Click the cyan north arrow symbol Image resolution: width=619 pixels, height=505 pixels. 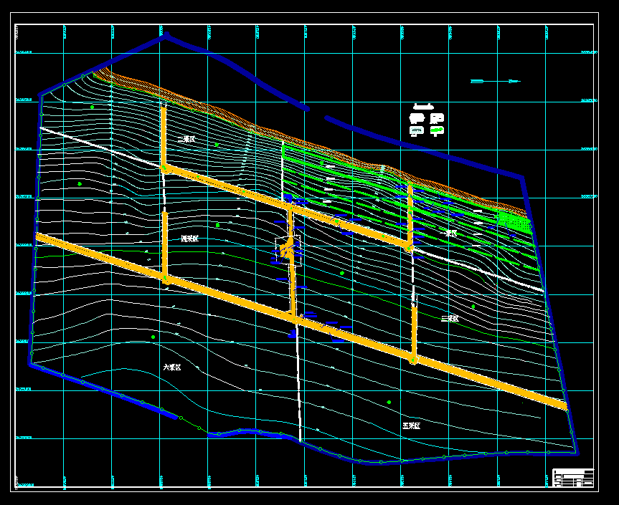click(x=496, y=81)
